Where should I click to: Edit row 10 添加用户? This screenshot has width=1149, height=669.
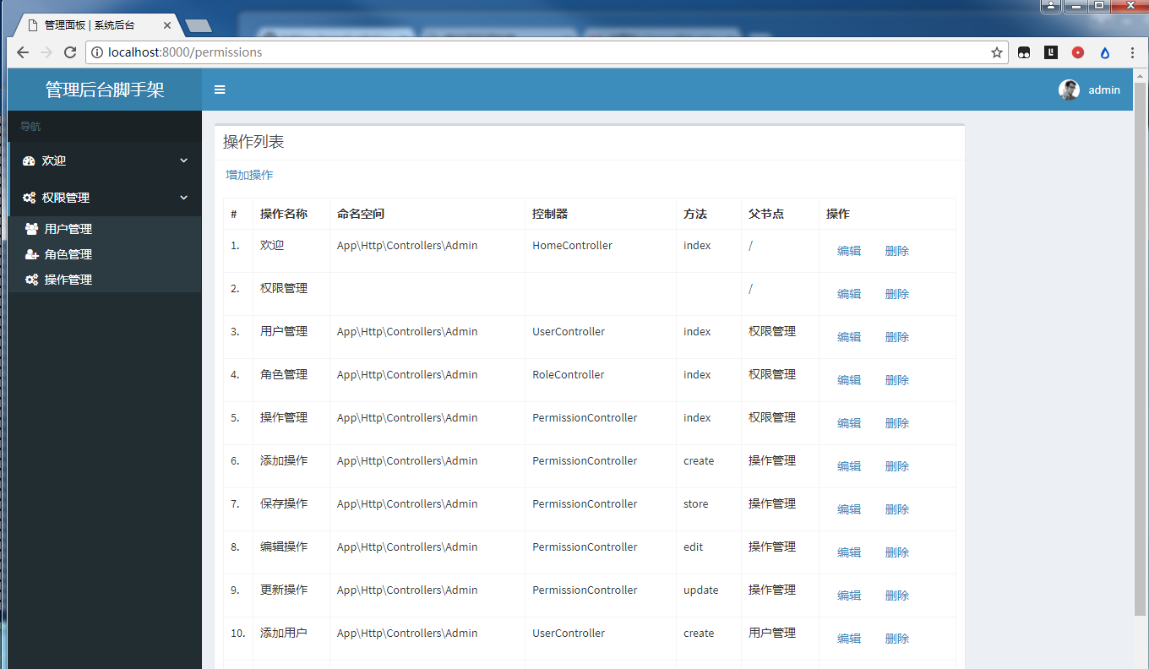pos(849,639)
